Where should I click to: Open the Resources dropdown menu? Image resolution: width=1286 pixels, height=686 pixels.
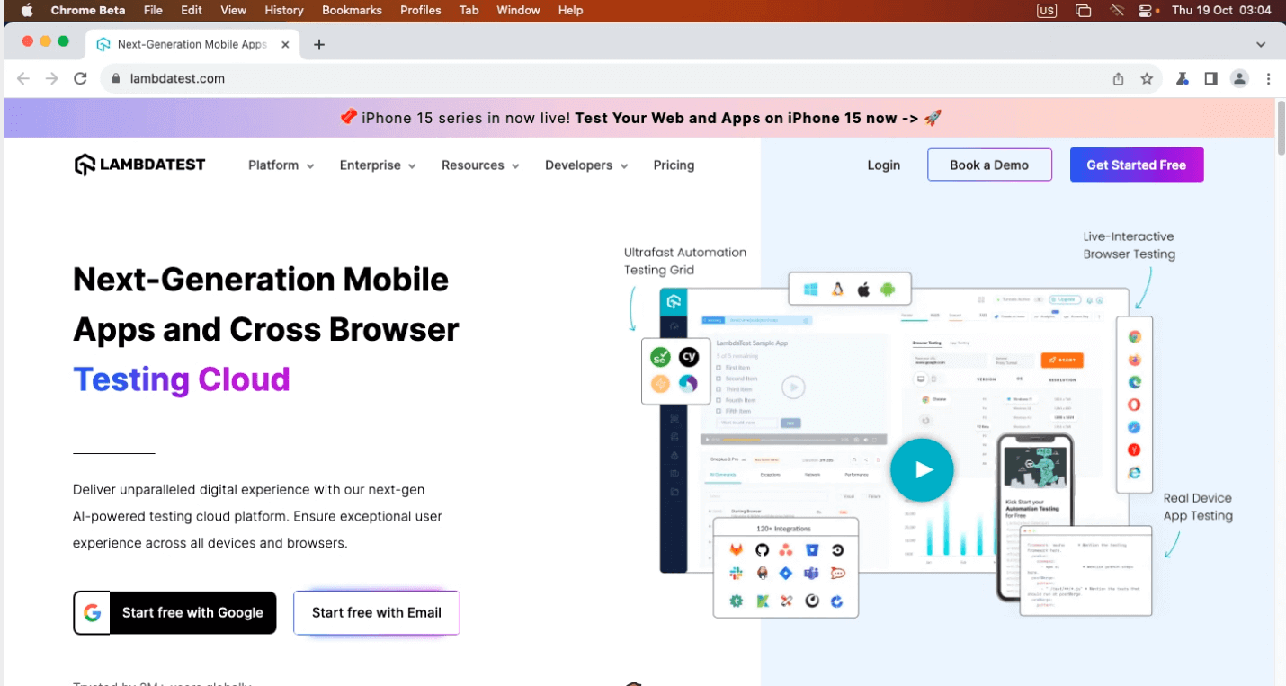coord(480,165)
